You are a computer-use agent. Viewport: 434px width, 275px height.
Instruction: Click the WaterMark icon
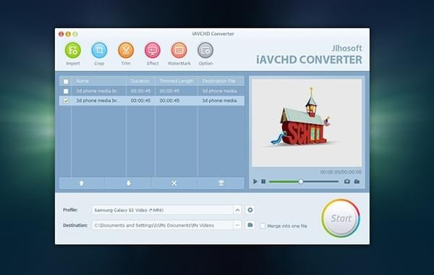coord(179,51)
